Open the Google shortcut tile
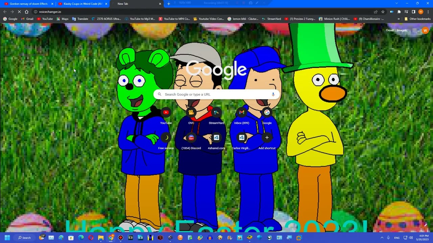Screen dimensions: 433x243 click(x=267, y=116)
